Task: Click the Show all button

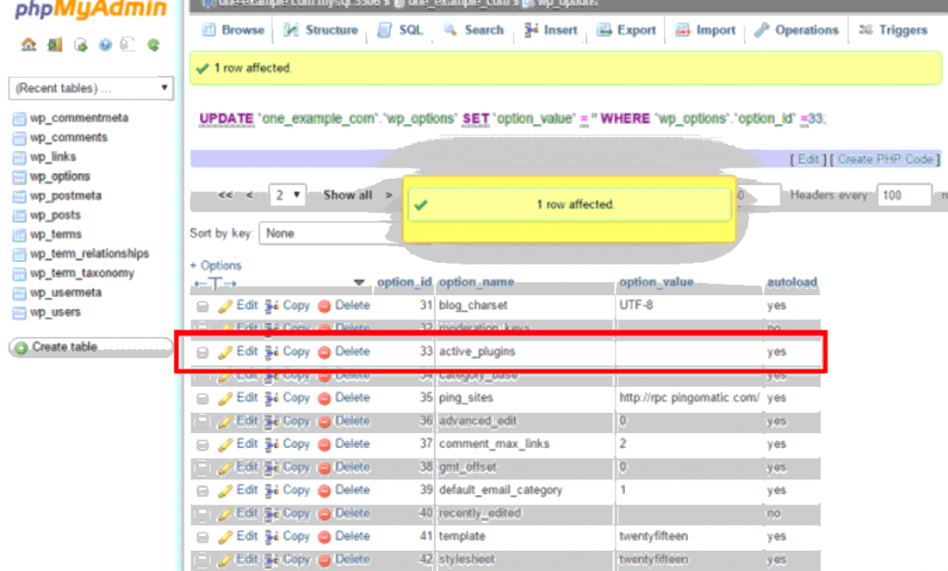Action: point(347,195)
